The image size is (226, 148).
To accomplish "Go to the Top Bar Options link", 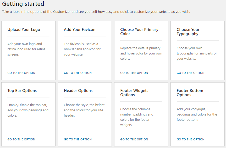I will click(21, 139).
